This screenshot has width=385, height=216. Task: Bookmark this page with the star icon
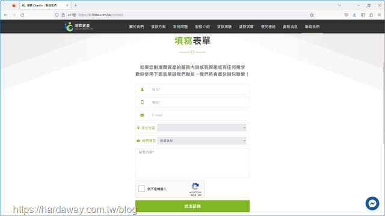click(x=312, y=15)
